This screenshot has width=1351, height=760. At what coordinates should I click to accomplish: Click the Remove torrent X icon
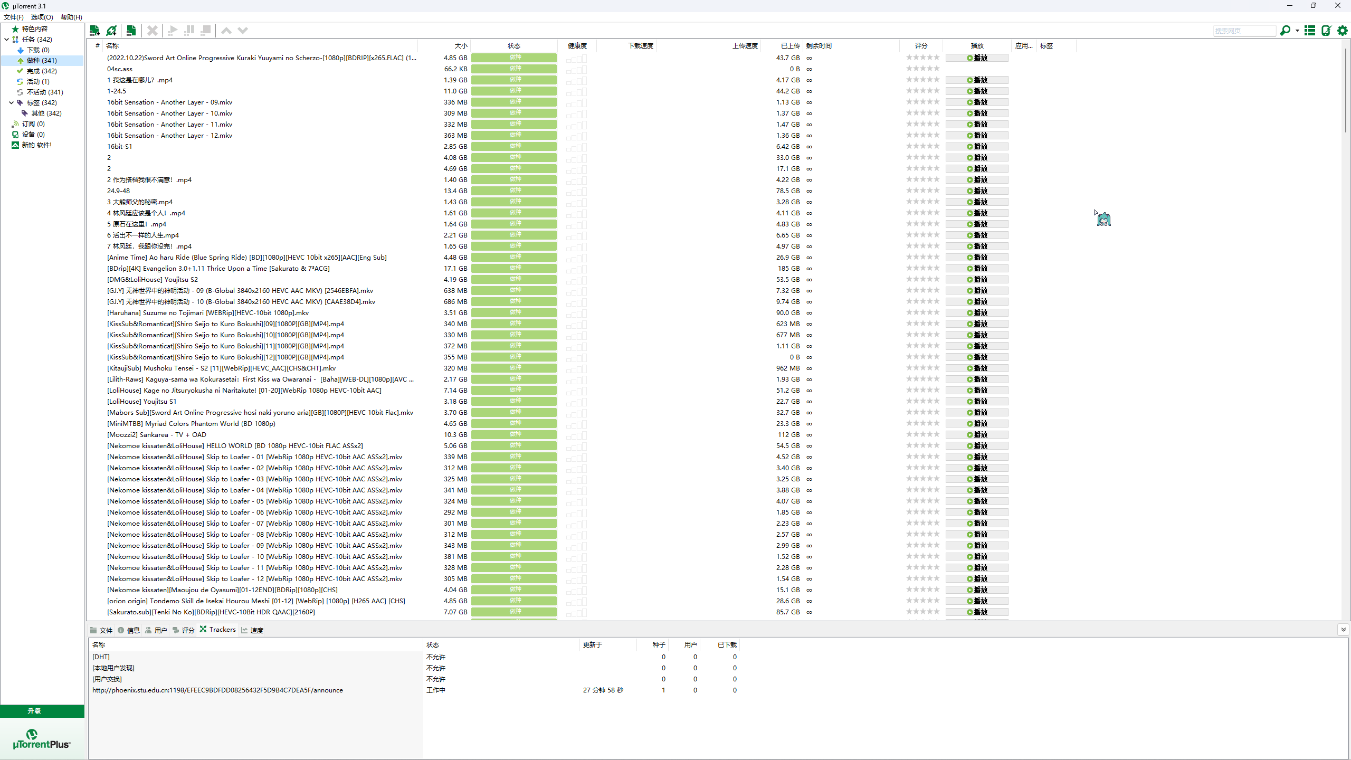coord(153,31)
